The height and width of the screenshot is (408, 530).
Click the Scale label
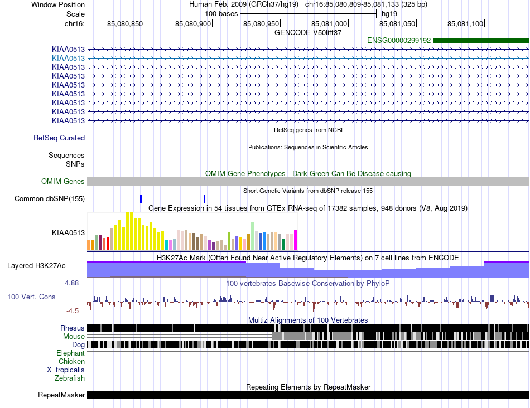pyautogui.click(x=75, y=14)
